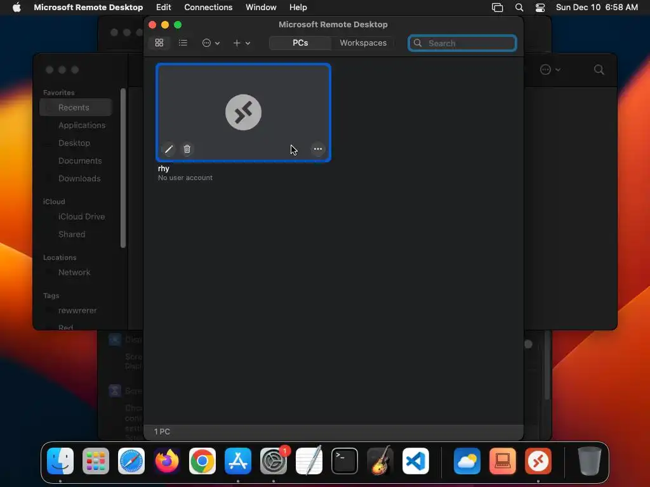
Task: Open TextEdit from the Dock
Action: click(x=309, y=461)
